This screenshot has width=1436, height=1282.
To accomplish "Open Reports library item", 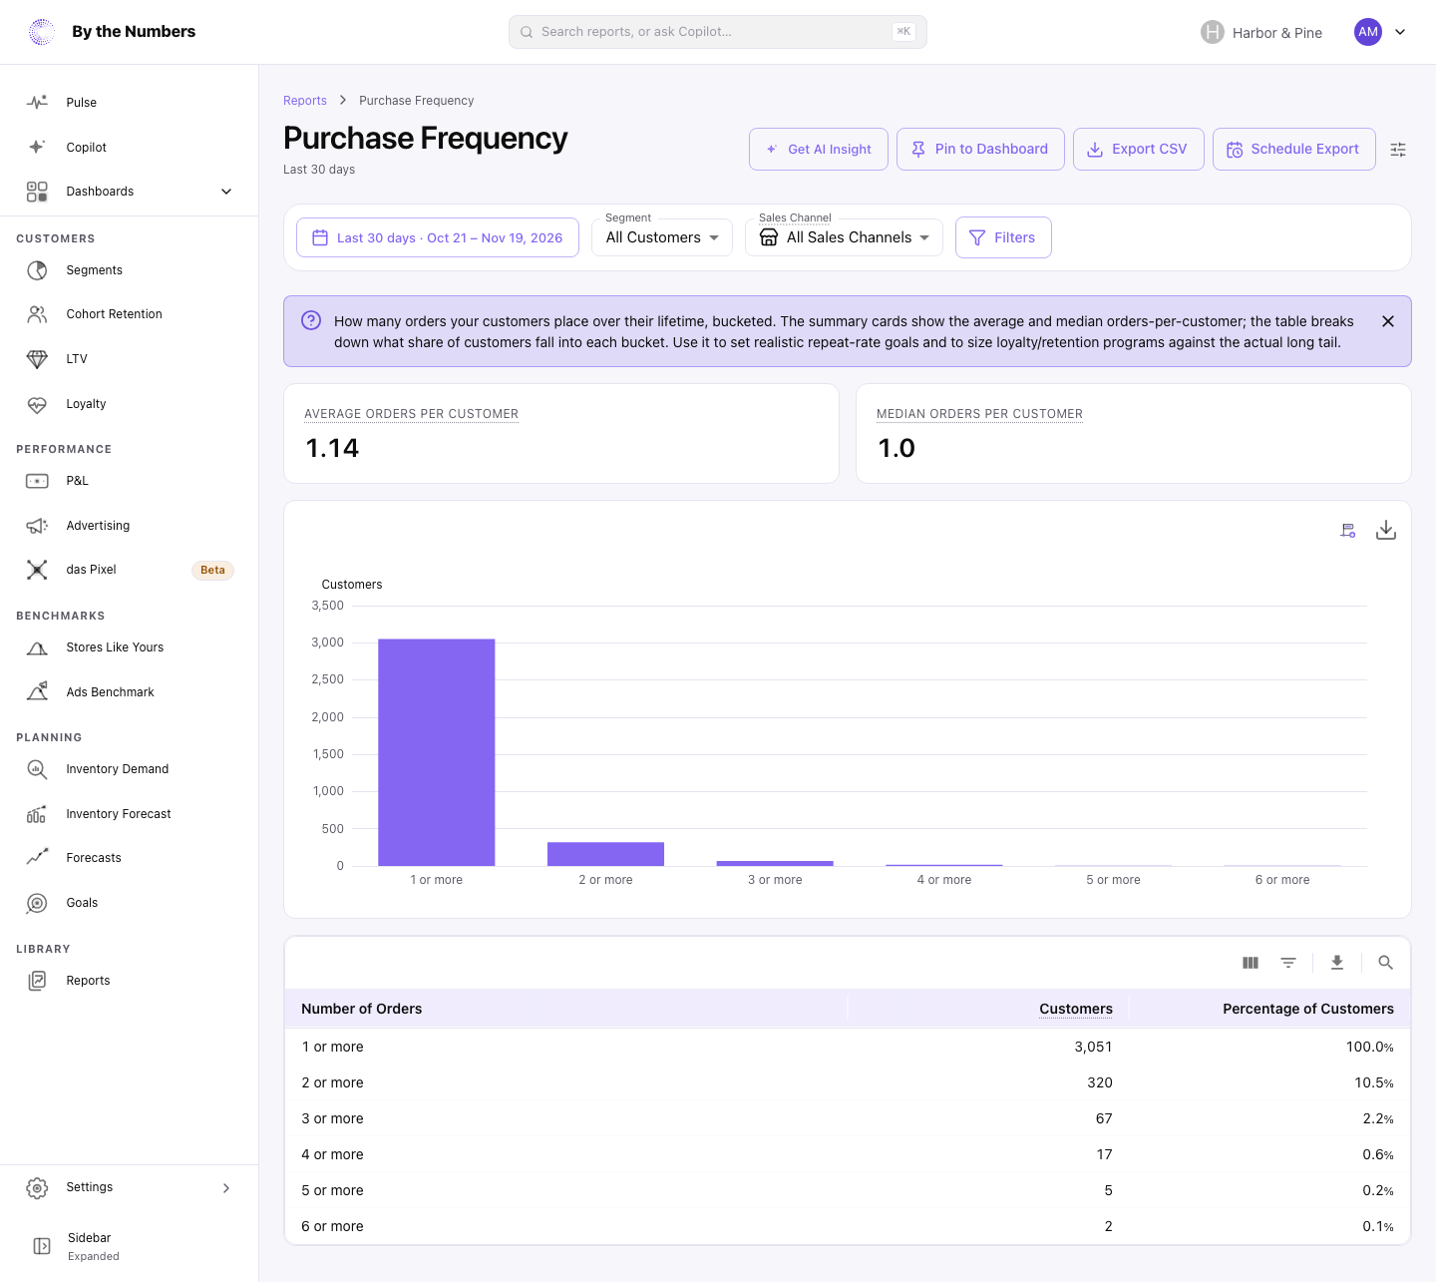I will 130,981.
